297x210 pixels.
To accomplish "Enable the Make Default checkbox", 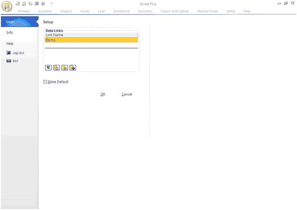I will coord(45,82).
